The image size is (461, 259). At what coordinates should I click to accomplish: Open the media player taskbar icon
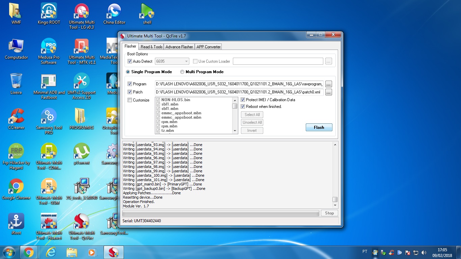coord(91,252)
